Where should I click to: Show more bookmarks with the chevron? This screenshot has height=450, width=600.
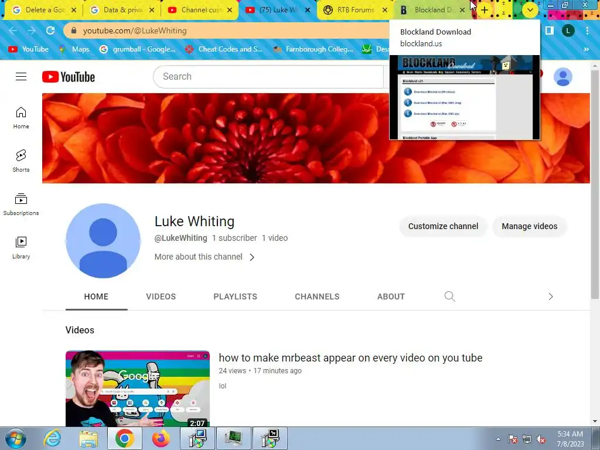click(586, 49)
